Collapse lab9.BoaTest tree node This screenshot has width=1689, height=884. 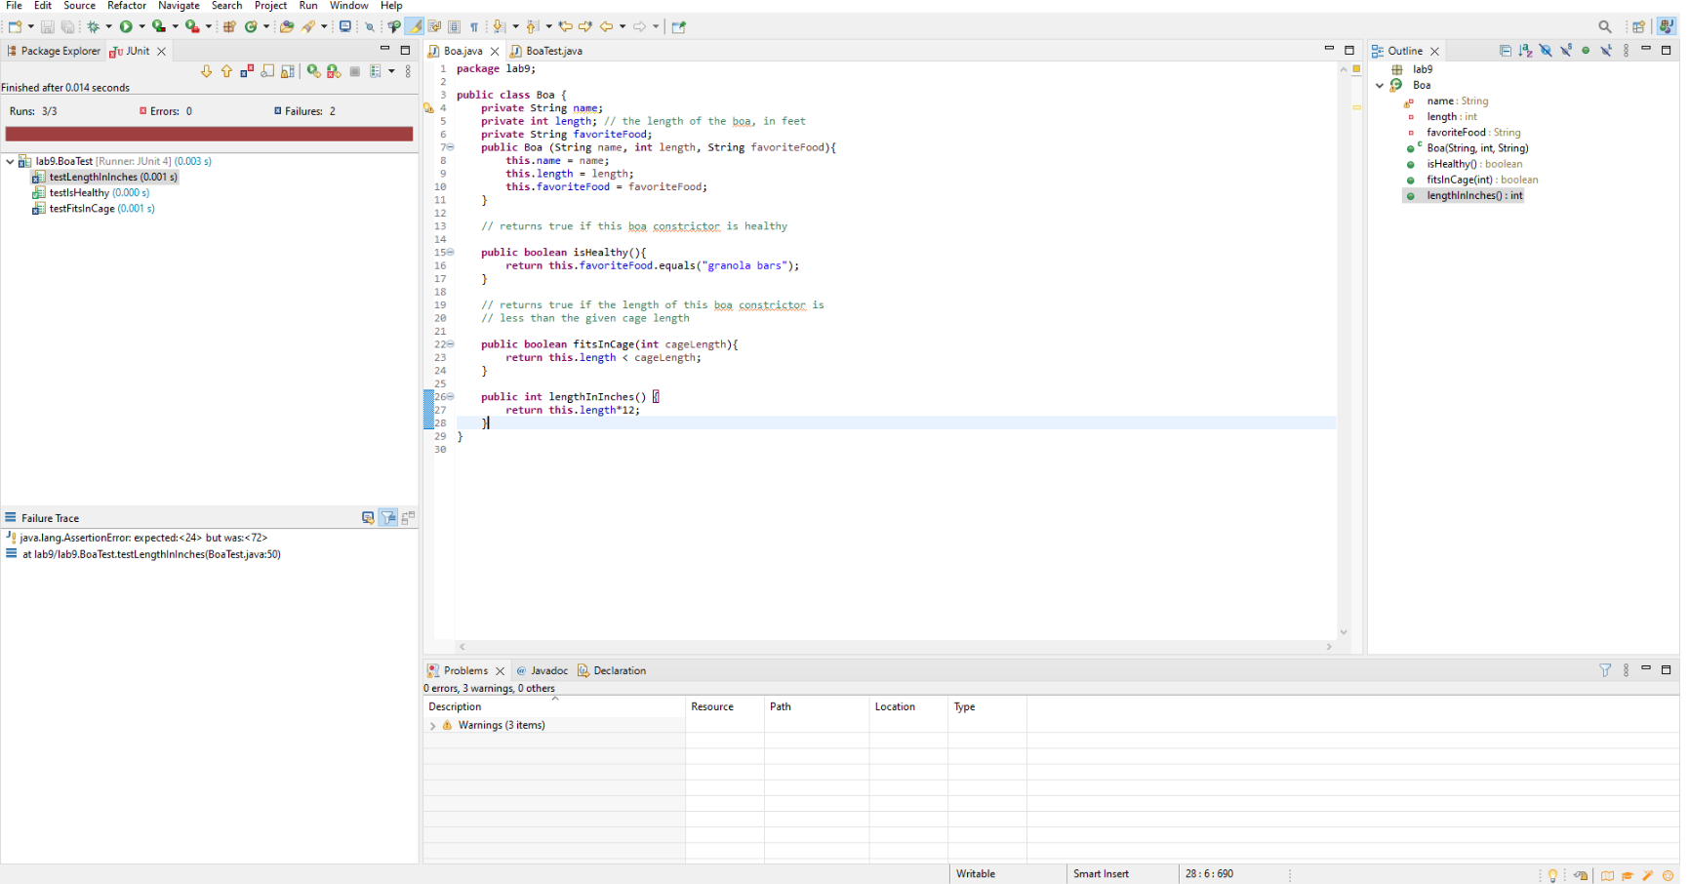pos(10,161)
